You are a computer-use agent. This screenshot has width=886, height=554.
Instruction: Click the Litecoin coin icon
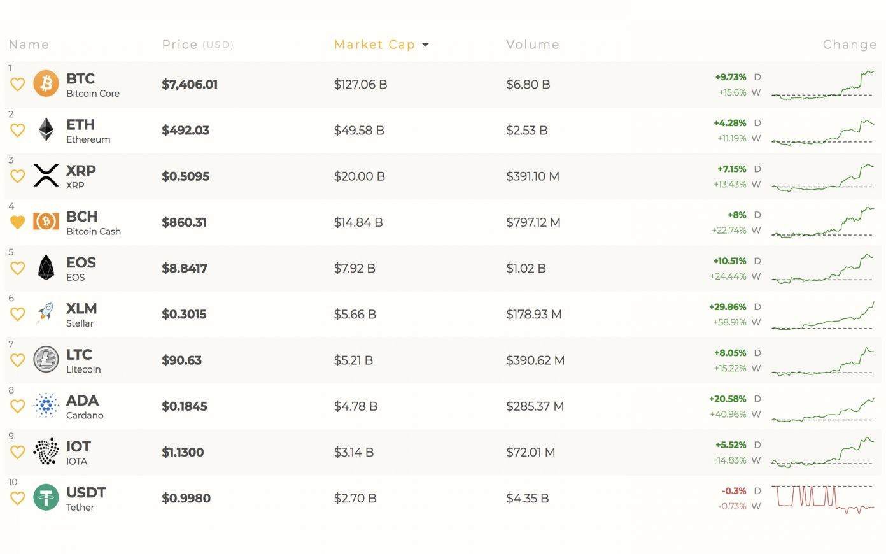[x=46, y=360]
